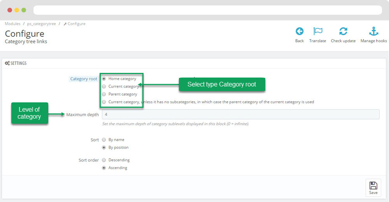Choose Descending sort order
389x202 pixels.
(x=104, y=160)
